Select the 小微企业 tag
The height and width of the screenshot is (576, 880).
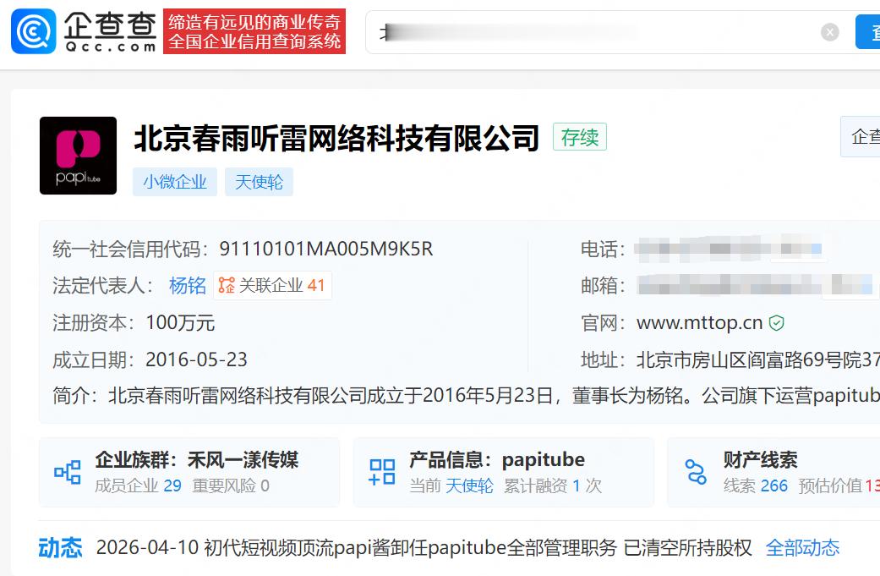[174, 182]
